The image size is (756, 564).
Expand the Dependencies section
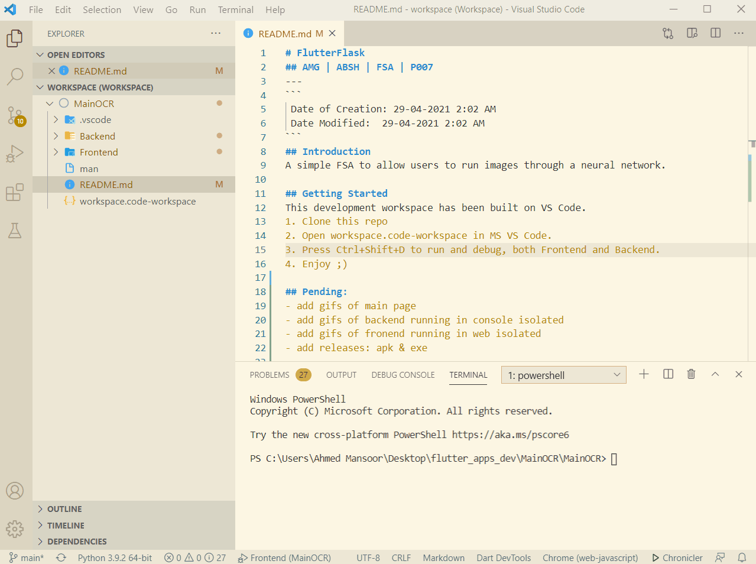coord(134,542)
